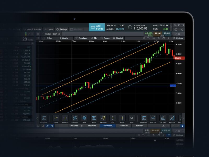Expand the watchlist panel with the double chevron

pyautogui.click(x=32, y=43)
